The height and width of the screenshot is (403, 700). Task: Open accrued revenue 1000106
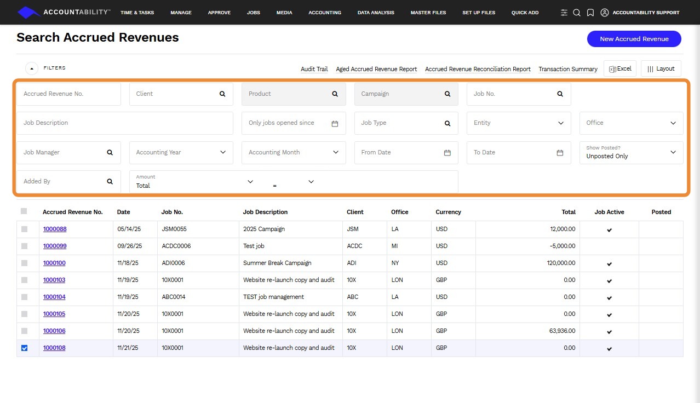[54, 331]
